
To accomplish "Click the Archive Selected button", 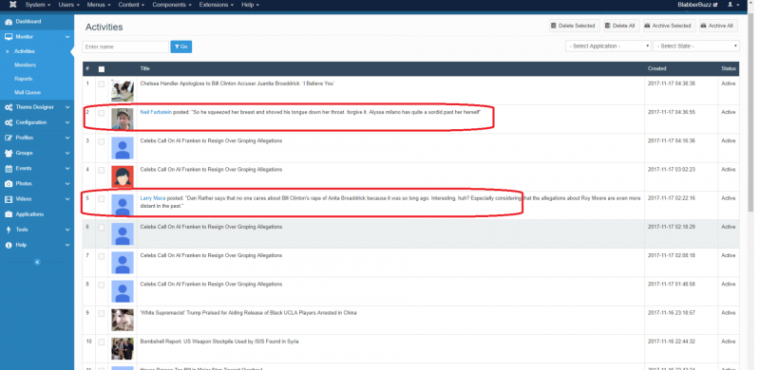I will (670, 26).
